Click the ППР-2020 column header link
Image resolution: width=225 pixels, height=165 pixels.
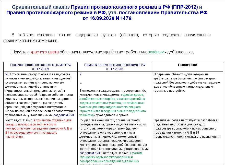115,67
